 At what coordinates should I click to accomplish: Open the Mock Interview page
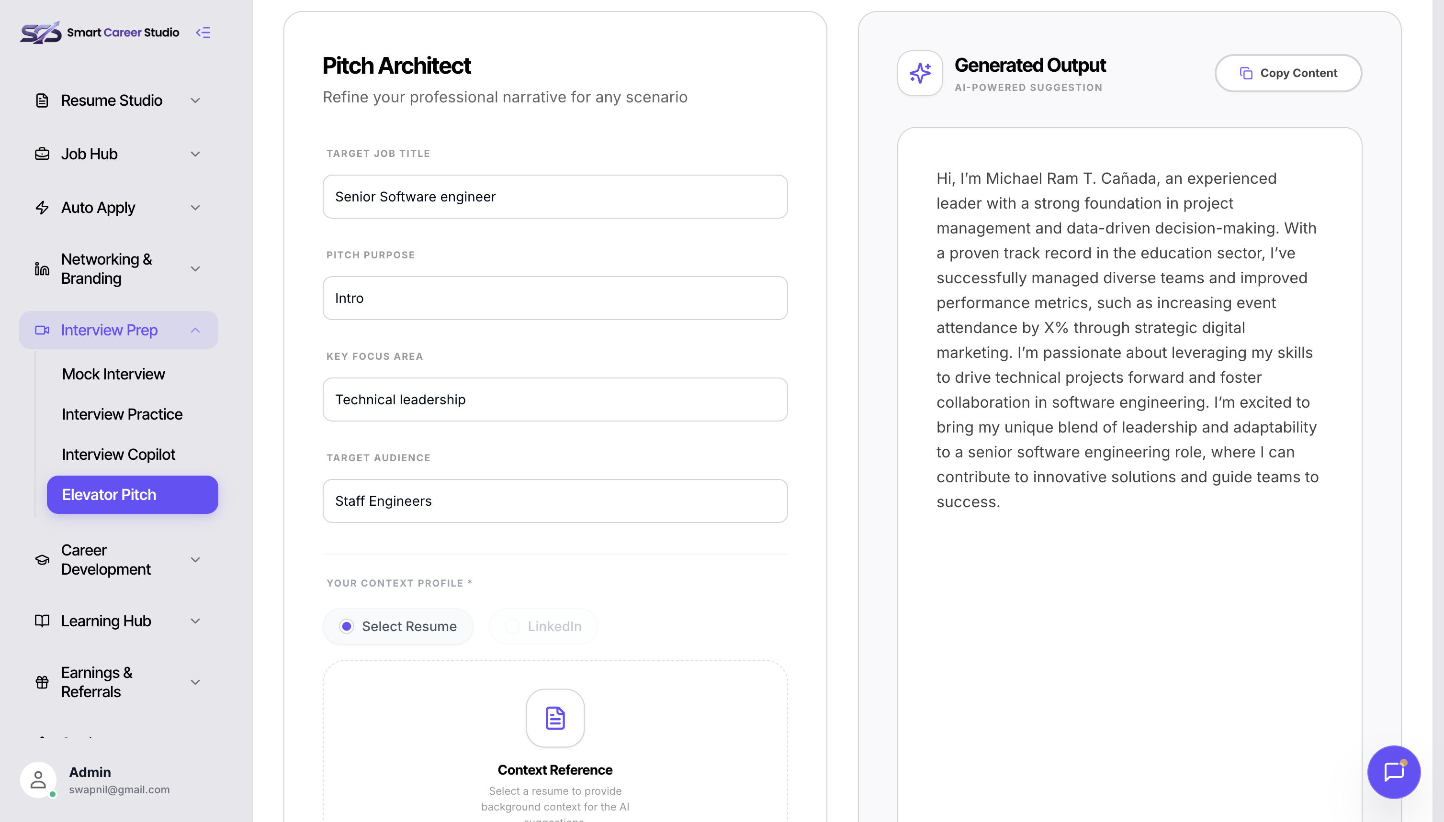tap(113, 374)
